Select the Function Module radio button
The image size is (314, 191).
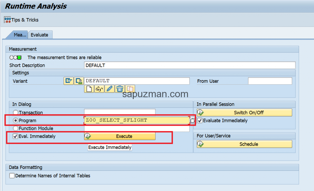click(x=15, y=128)
